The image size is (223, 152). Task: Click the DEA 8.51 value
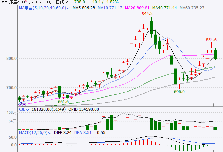83,133
